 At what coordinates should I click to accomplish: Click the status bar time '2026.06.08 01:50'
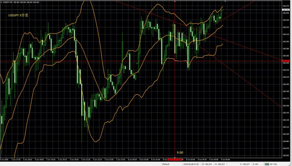[x=191, y=164]
